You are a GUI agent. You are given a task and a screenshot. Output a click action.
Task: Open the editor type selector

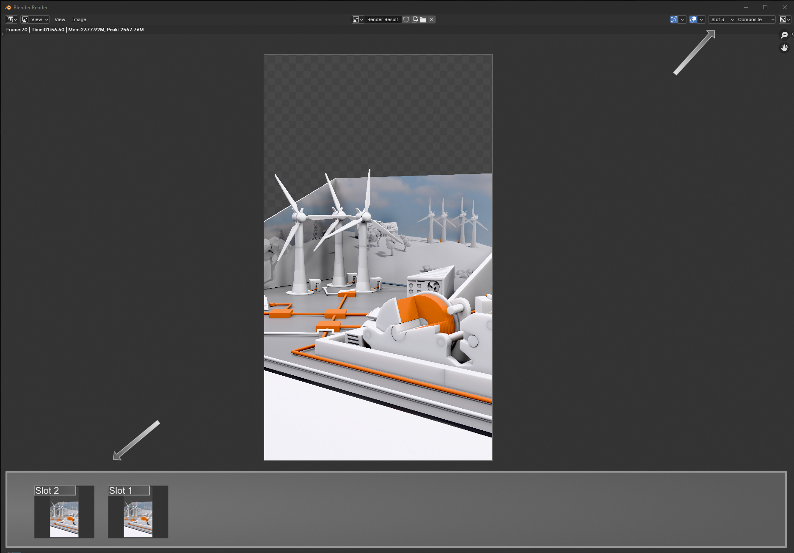11,19
